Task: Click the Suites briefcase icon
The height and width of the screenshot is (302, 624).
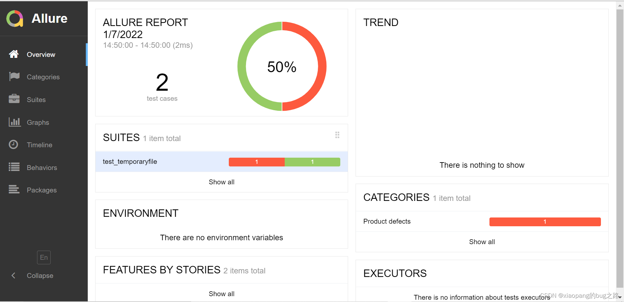Action: 14,98
